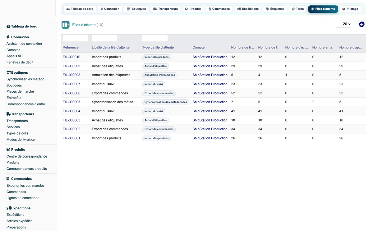Viewport: 373px width, 231px height.
Task: Open Assistant de connexion in sidebar
Action: 24,44
